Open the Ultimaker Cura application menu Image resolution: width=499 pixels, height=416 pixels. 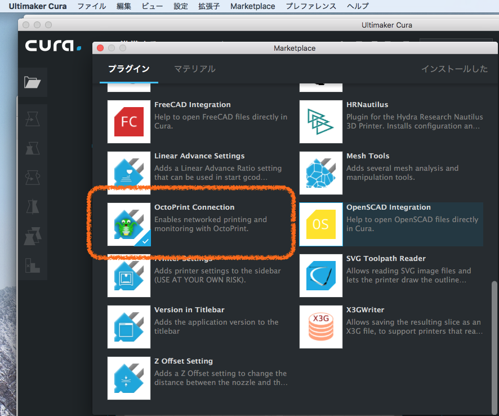(38, 6)
